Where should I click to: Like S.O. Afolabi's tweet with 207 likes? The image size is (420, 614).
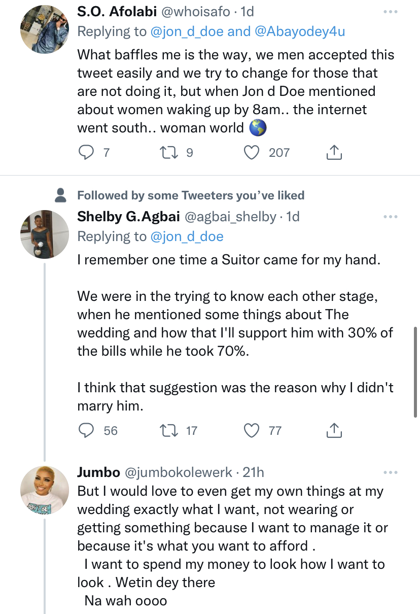(252, 152)
